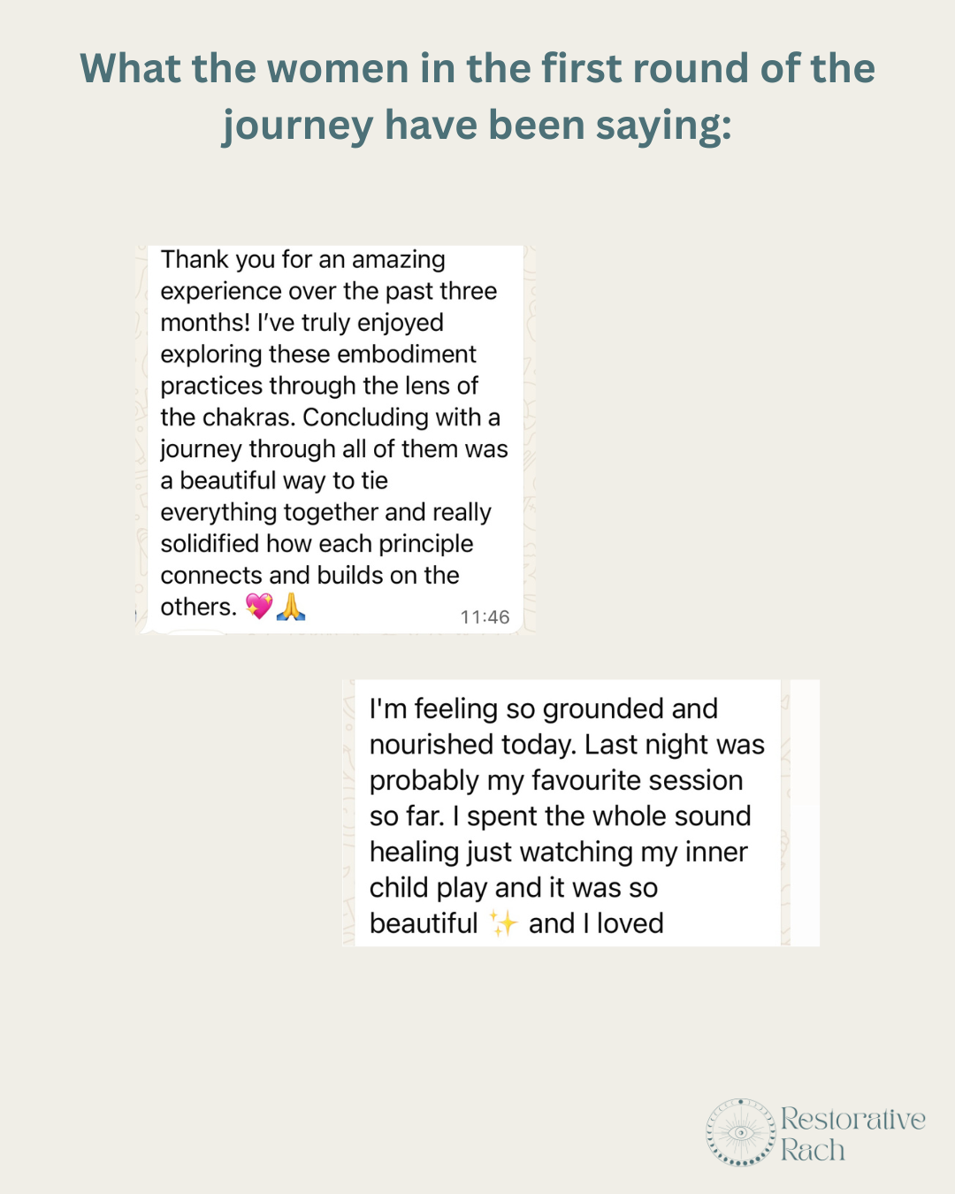Click the word "others." in first message
955x1194 pixels.
pos(198,607)
